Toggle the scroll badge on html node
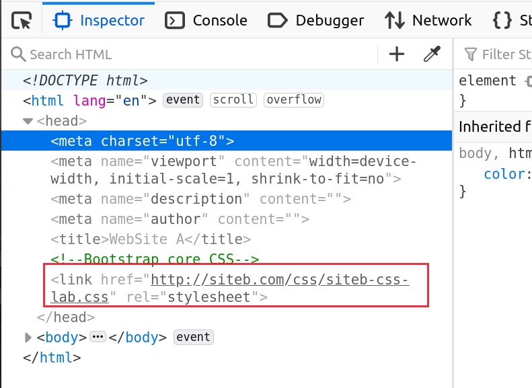Viewport: 532px width, 388px height. tap(233, 100)
